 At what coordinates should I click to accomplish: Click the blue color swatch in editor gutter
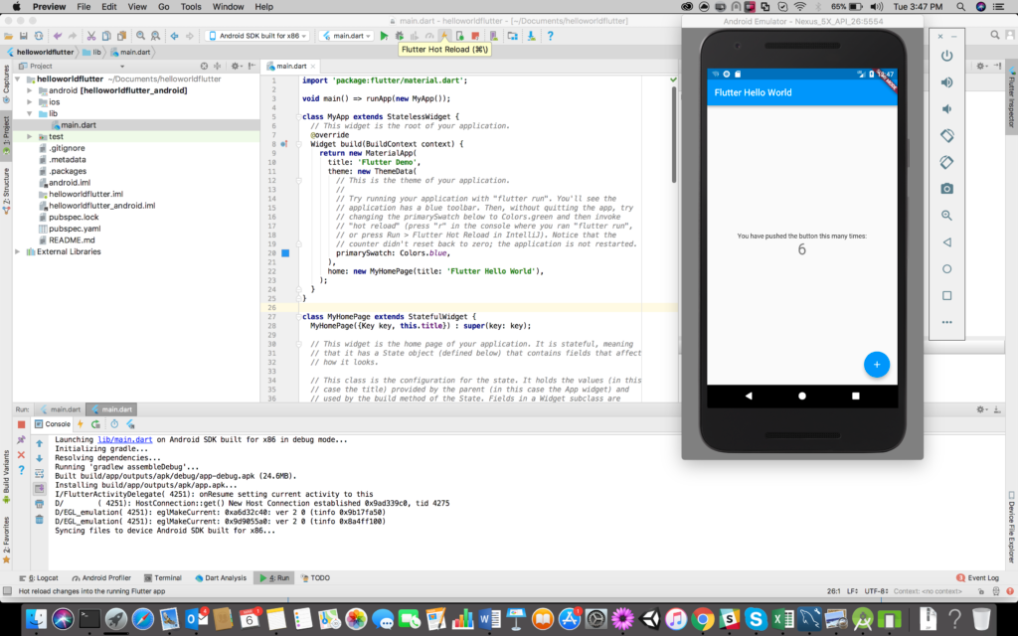tap(285, 253)
